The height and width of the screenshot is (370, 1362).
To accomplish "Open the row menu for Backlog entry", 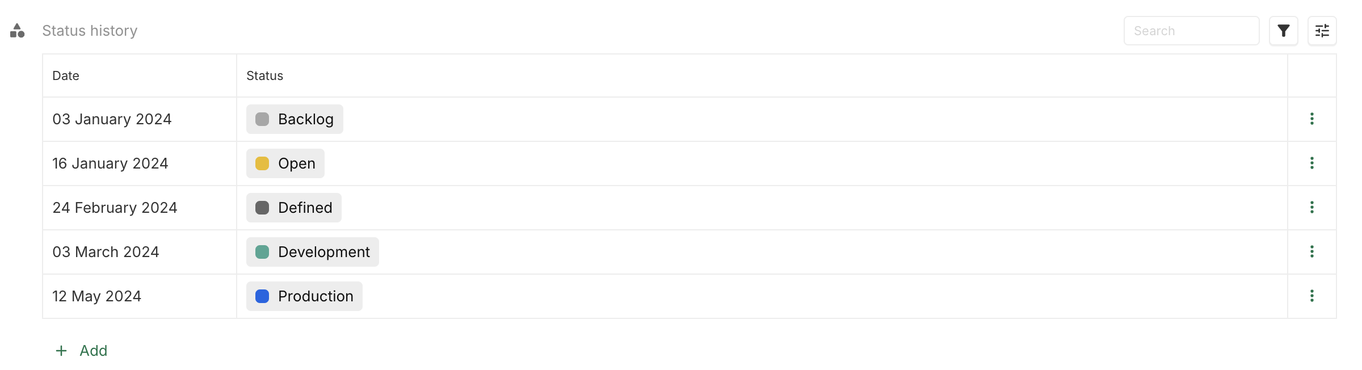I will [1313, 119].
